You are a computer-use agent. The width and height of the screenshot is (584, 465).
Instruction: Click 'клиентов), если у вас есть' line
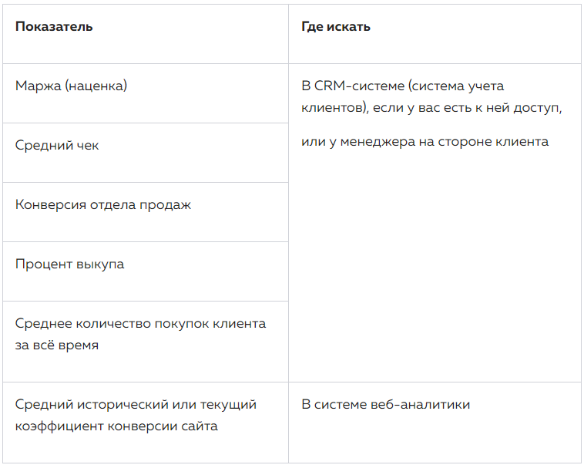point(431,108)
